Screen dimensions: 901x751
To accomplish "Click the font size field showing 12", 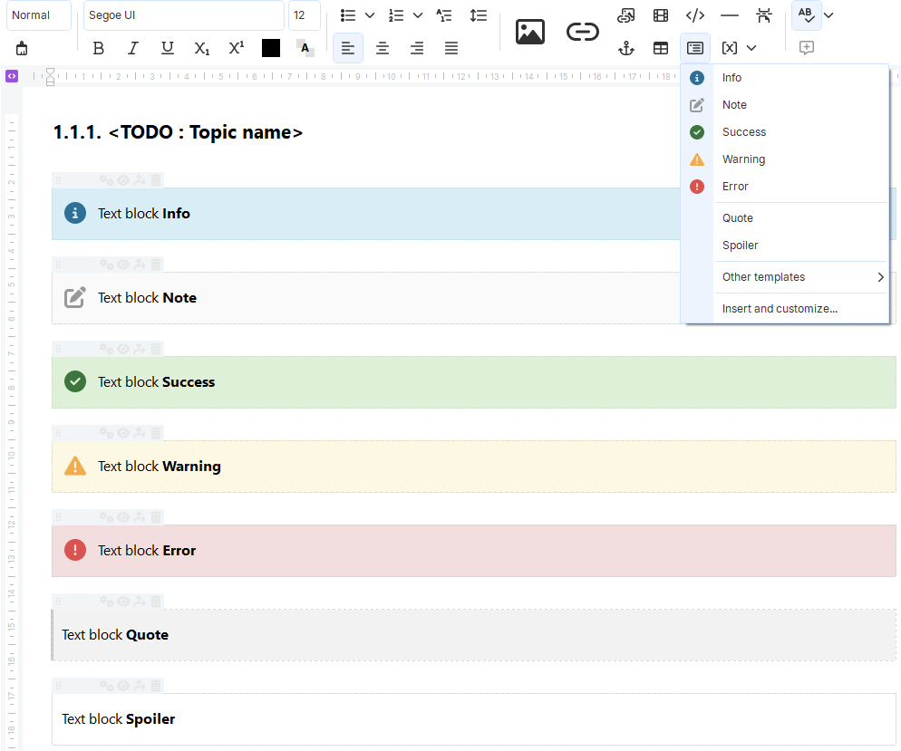I will pos(304,15).
